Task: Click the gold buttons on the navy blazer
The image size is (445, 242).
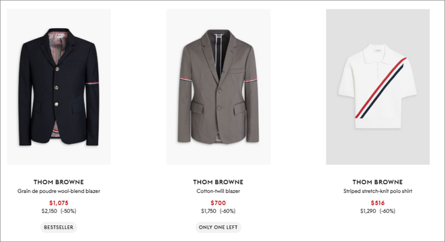Action: pos(57,87)
